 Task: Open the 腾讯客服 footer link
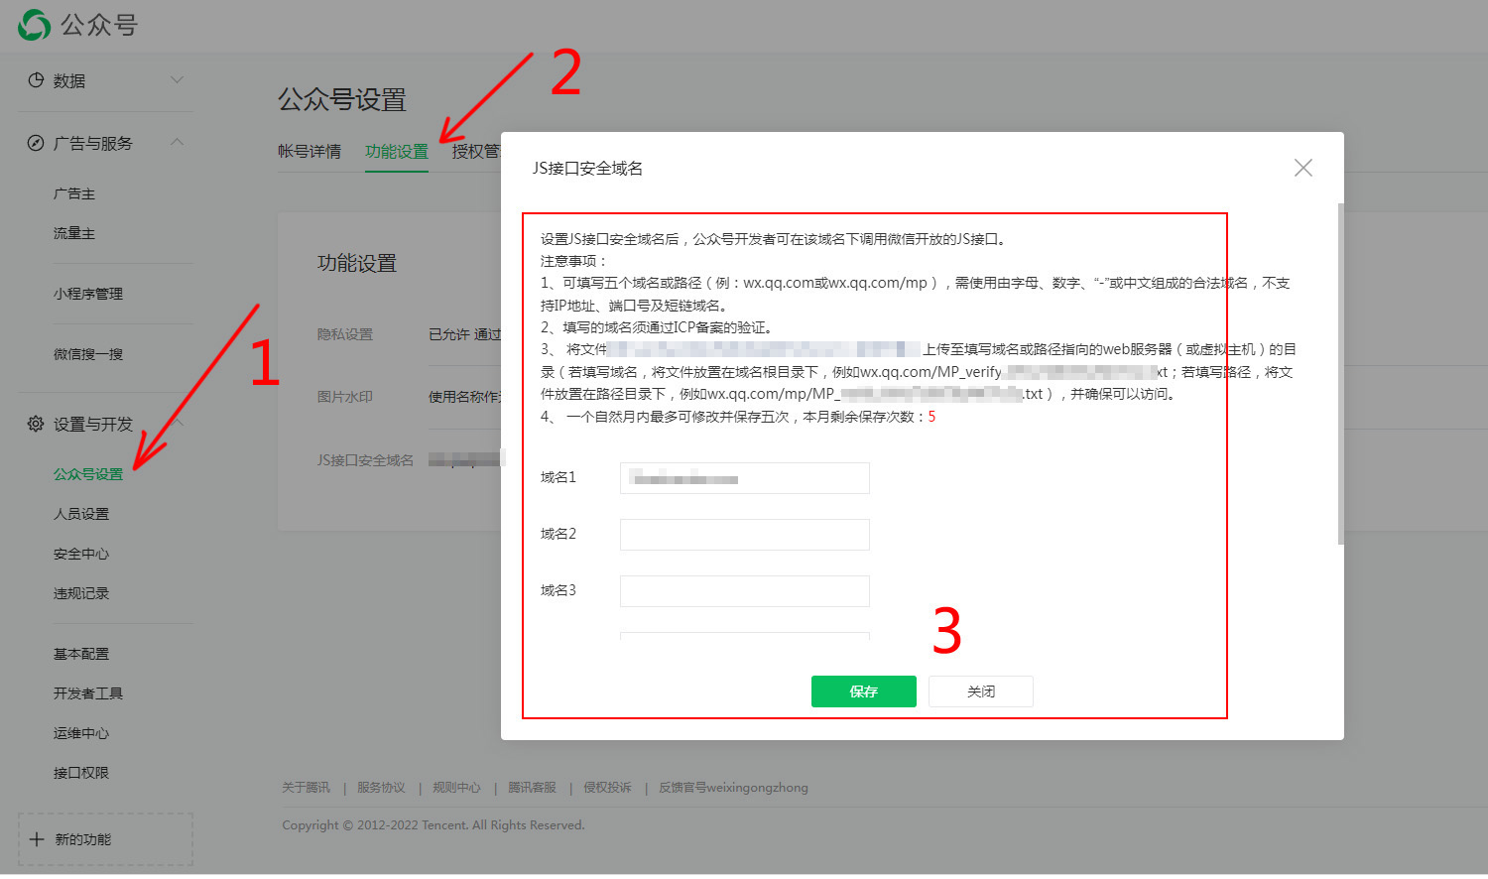[532, 788]
